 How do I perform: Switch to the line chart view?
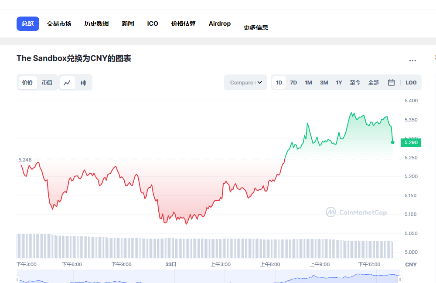pyautogui.click(x=67, y=82)
